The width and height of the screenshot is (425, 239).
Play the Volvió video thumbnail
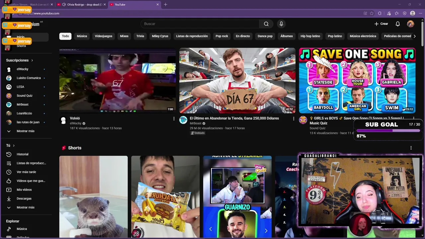coord(118,80)
